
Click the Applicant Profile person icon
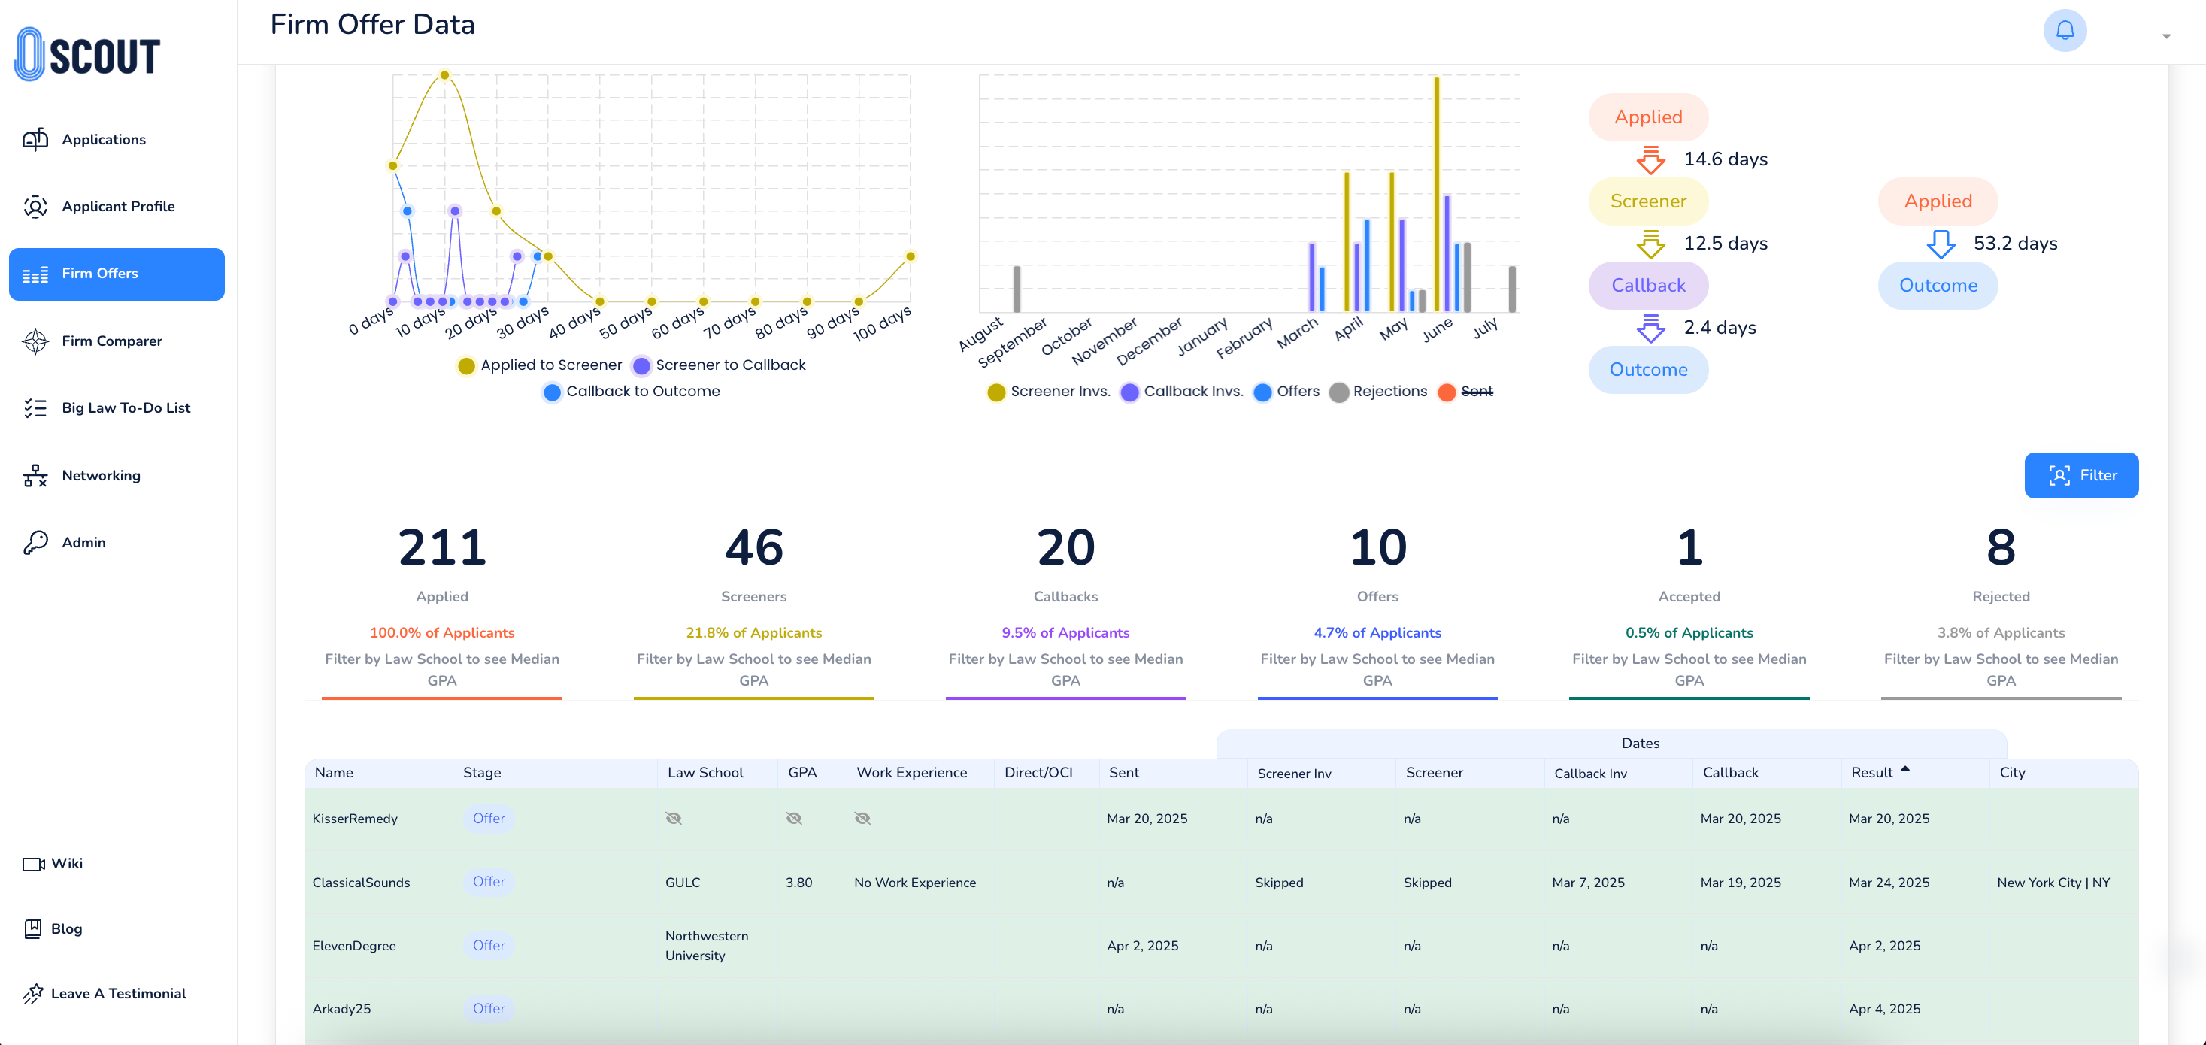[35, 207]
